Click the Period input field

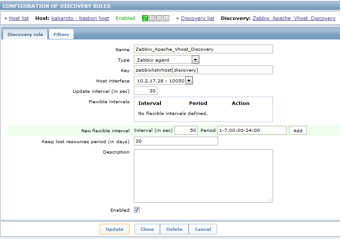(x=252, y=130)
